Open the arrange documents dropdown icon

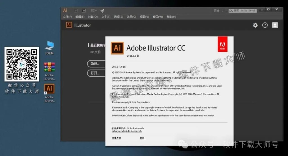[93, 10]
